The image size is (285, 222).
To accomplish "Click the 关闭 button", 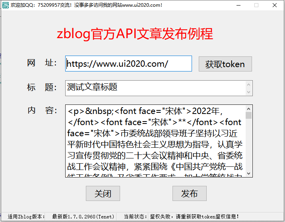I will (x=103, y=193).
